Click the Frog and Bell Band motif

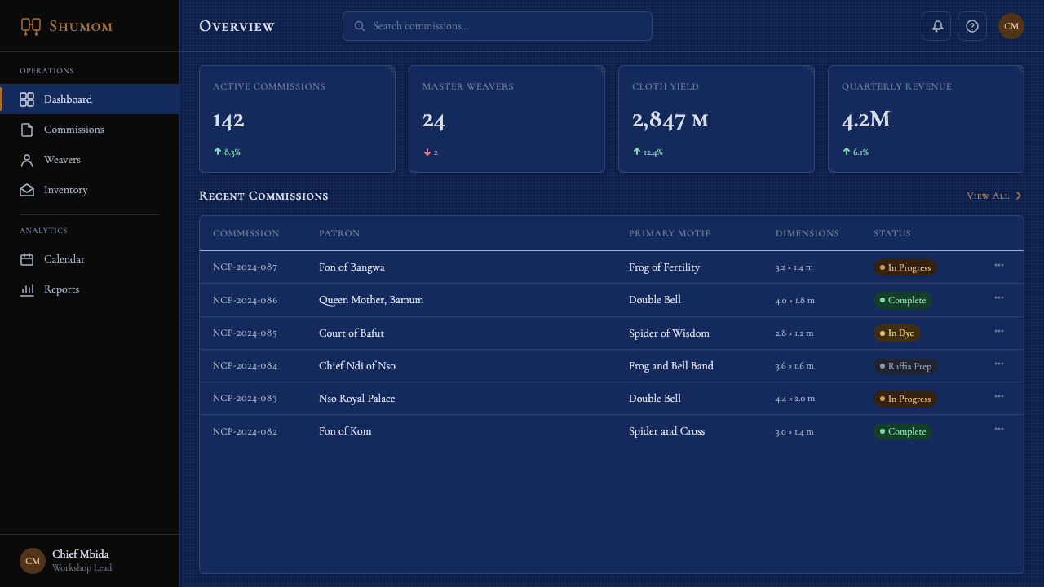671,366
